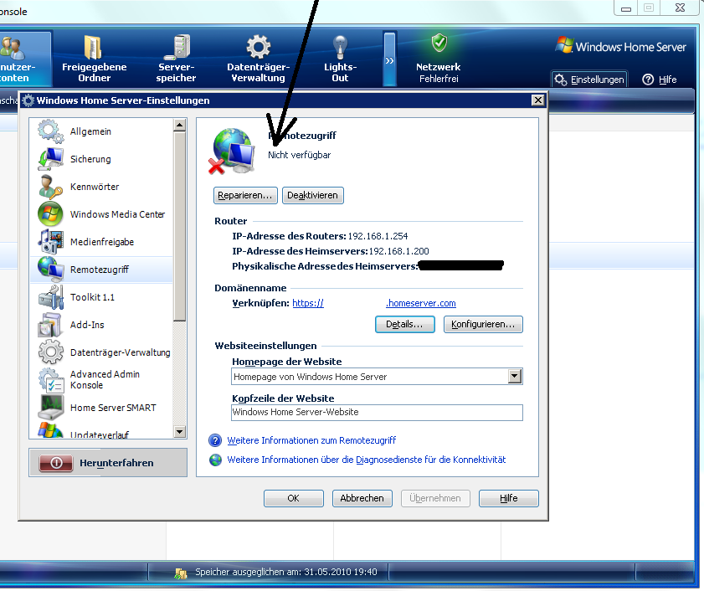
Task: Follow the .homeserver.com link
Action: [421, 303]
